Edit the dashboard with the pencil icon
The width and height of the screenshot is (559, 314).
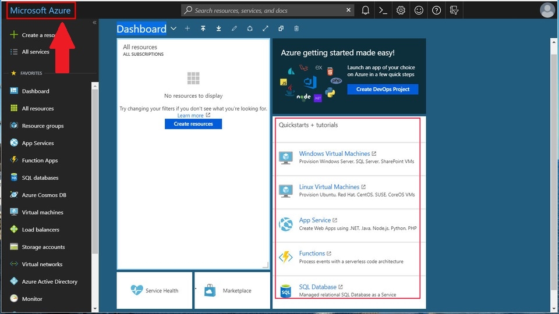pos(234,28)
